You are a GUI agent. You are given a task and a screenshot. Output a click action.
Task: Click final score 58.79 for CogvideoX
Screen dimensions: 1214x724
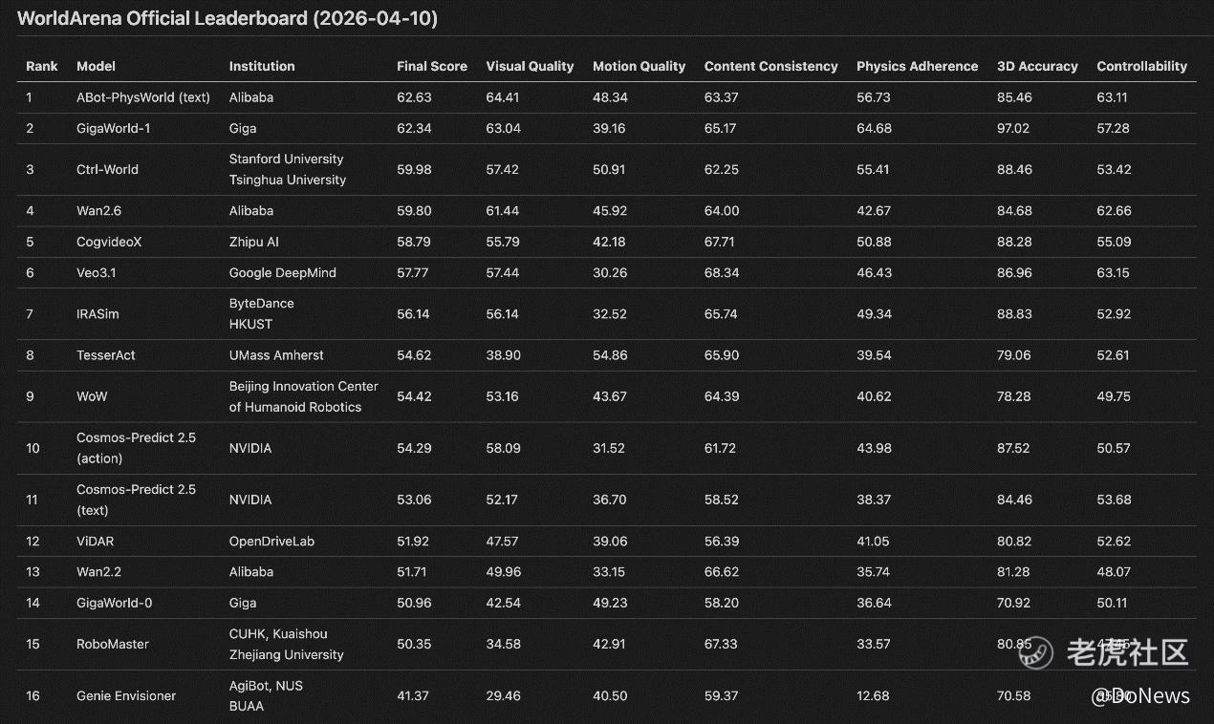coord(414,242)
